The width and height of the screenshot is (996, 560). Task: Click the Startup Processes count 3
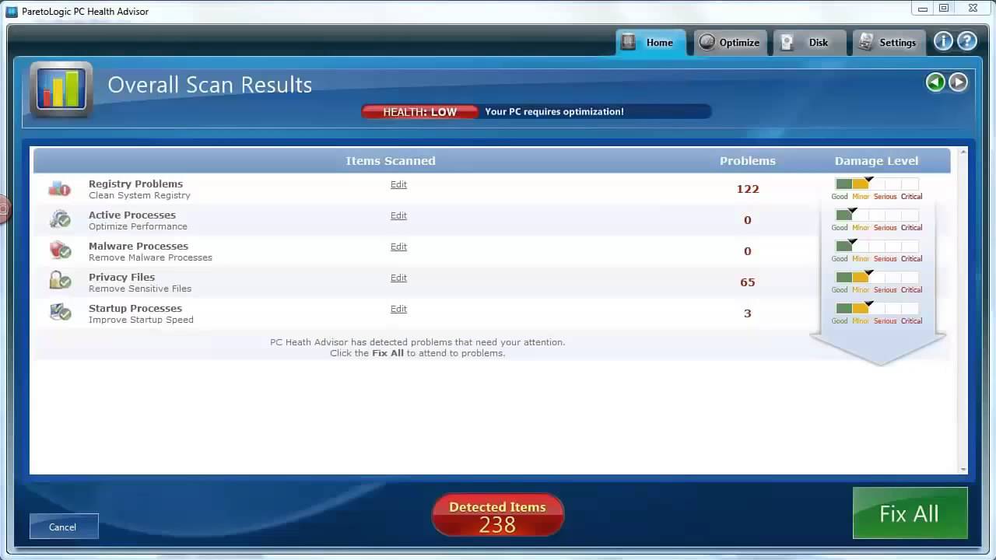tap(748, 313)
